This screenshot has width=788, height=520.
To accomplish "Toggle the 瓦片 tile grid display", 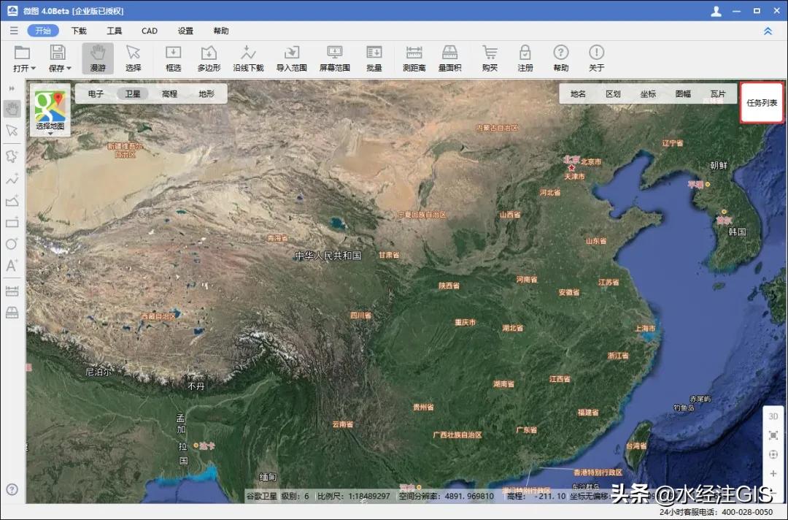I will point(717,93).
